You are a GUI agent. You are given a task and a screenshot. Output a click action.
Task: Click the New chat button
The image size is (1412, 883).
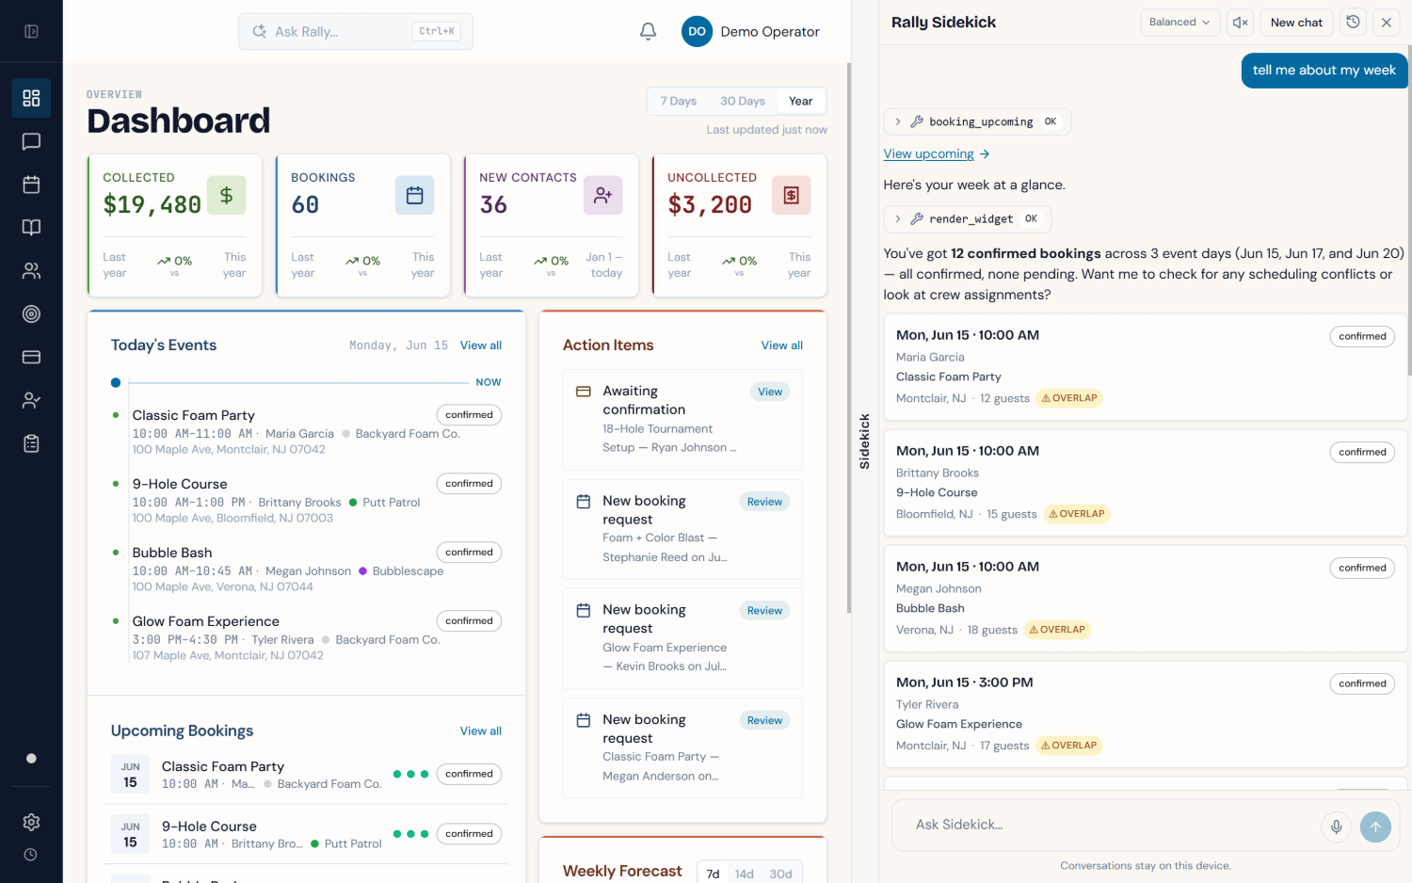[x=1296, y=23]
